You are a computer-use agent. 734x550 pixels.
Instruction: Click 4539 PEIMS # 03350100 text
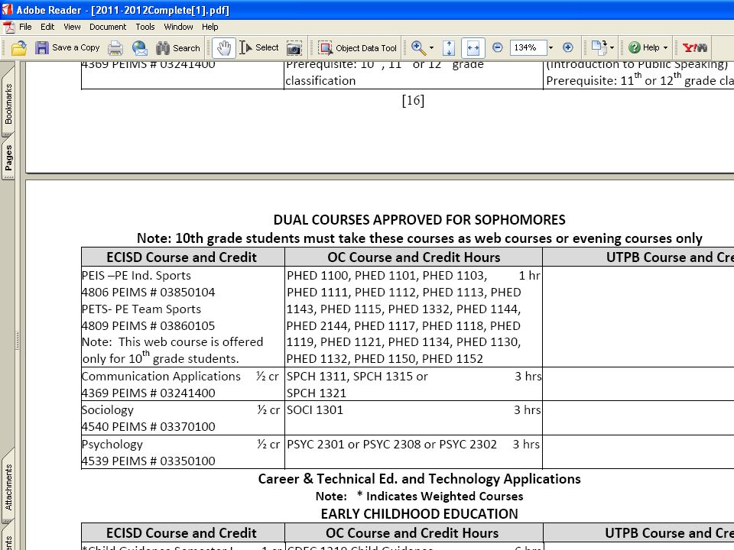[x=148, y=461]
